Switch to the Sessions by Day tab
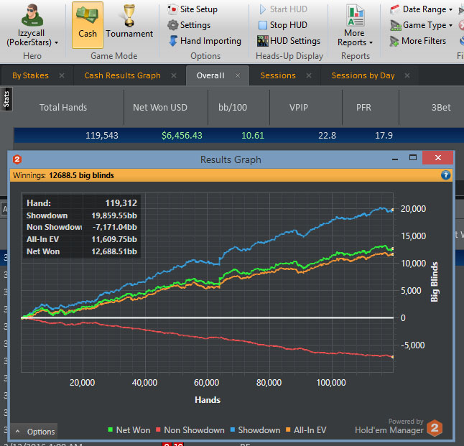This screenshot has width=464, height=446. coord(363,75)
